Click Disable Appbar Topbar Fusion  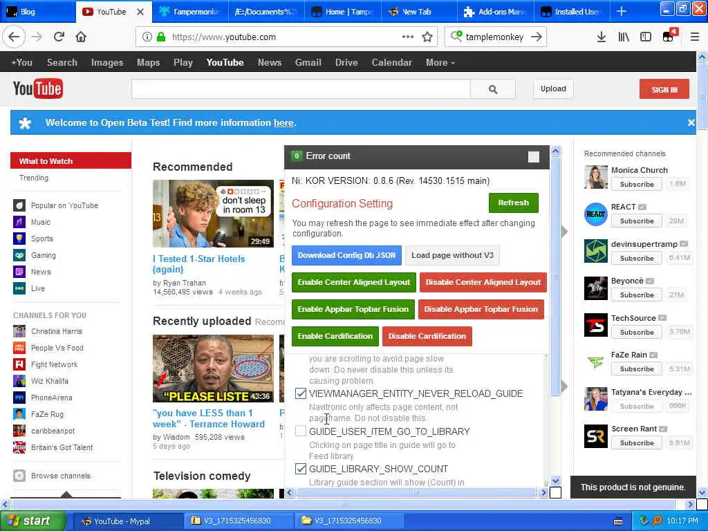[481, 309]
